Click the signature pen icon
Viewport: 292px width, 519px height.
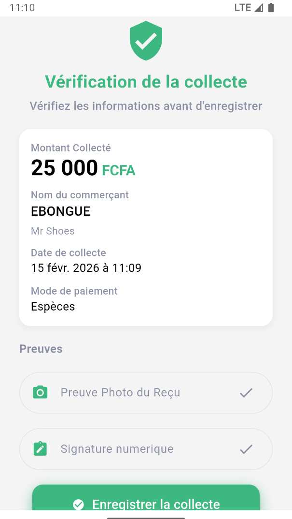(40, 448)
